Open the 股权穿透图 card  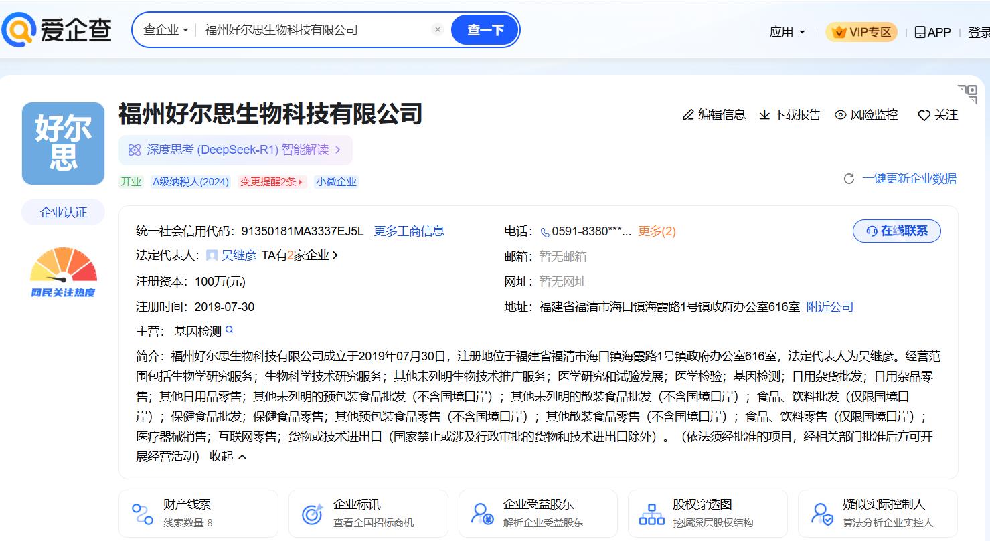point(708,514)
